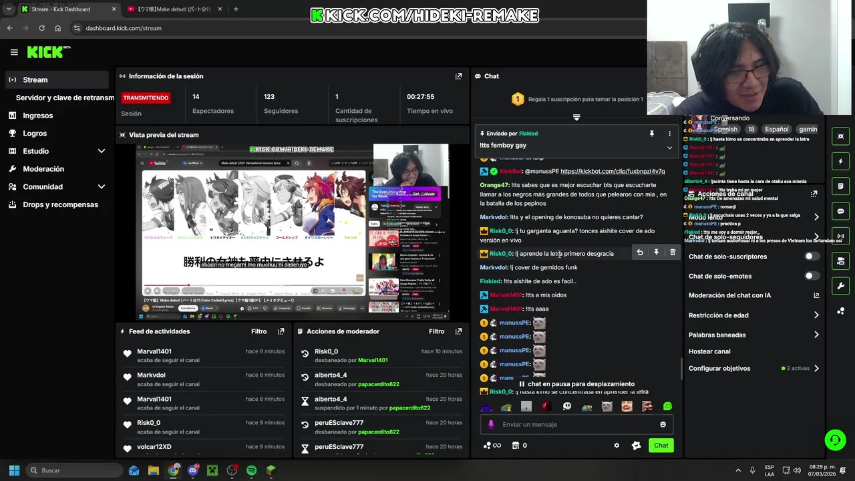Open the emoji picker in message box
Image resolution: width=855 pixels, height=481 pixels.
[663, 424]
